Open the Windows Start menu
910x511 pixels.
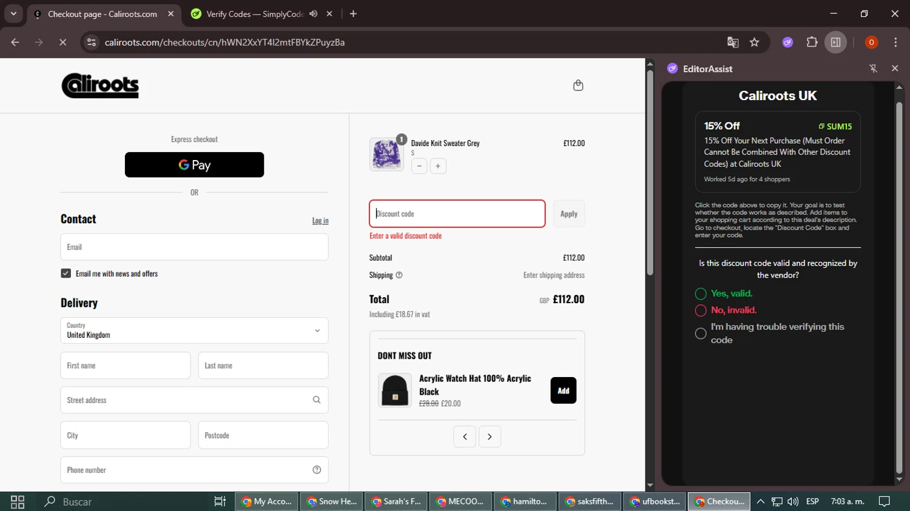(18, 501)
